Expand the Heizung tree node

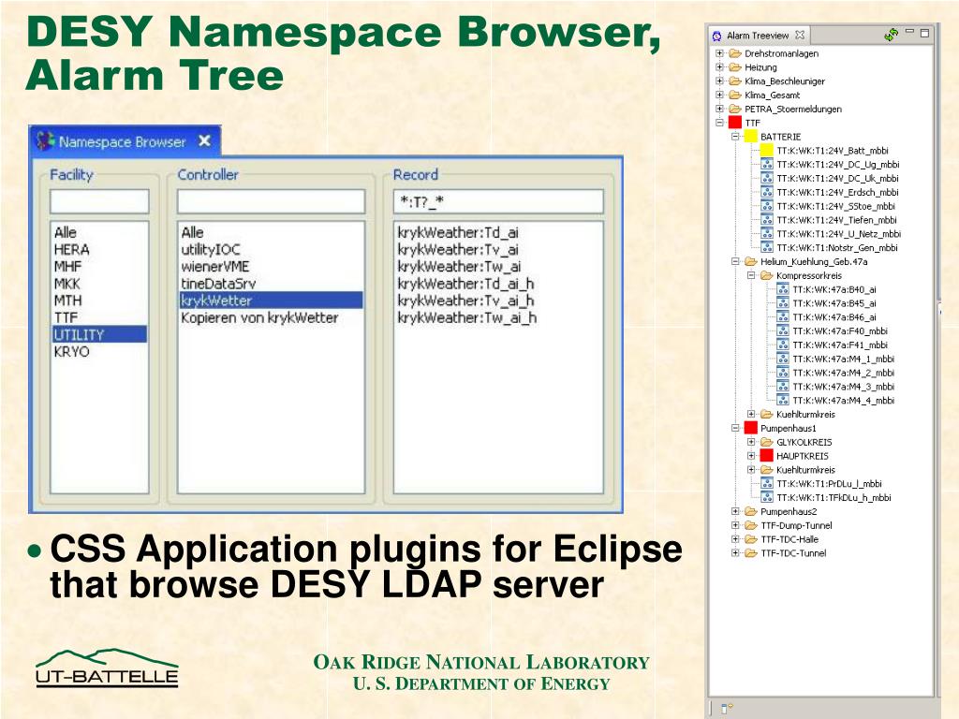(x=720, y=67)
